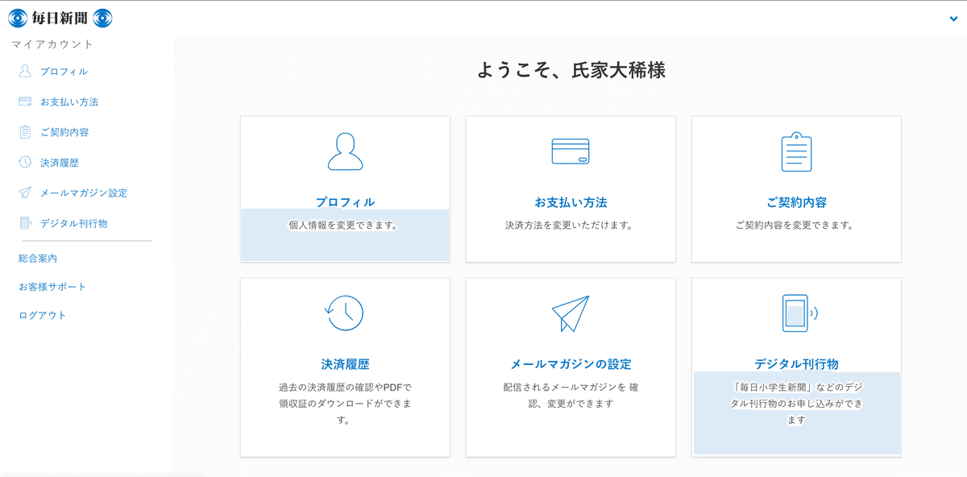Click the sidebar contract clipboard icon
Image resolution: width=967 pixels, height=477 pixels.
[x=25, y=131]
